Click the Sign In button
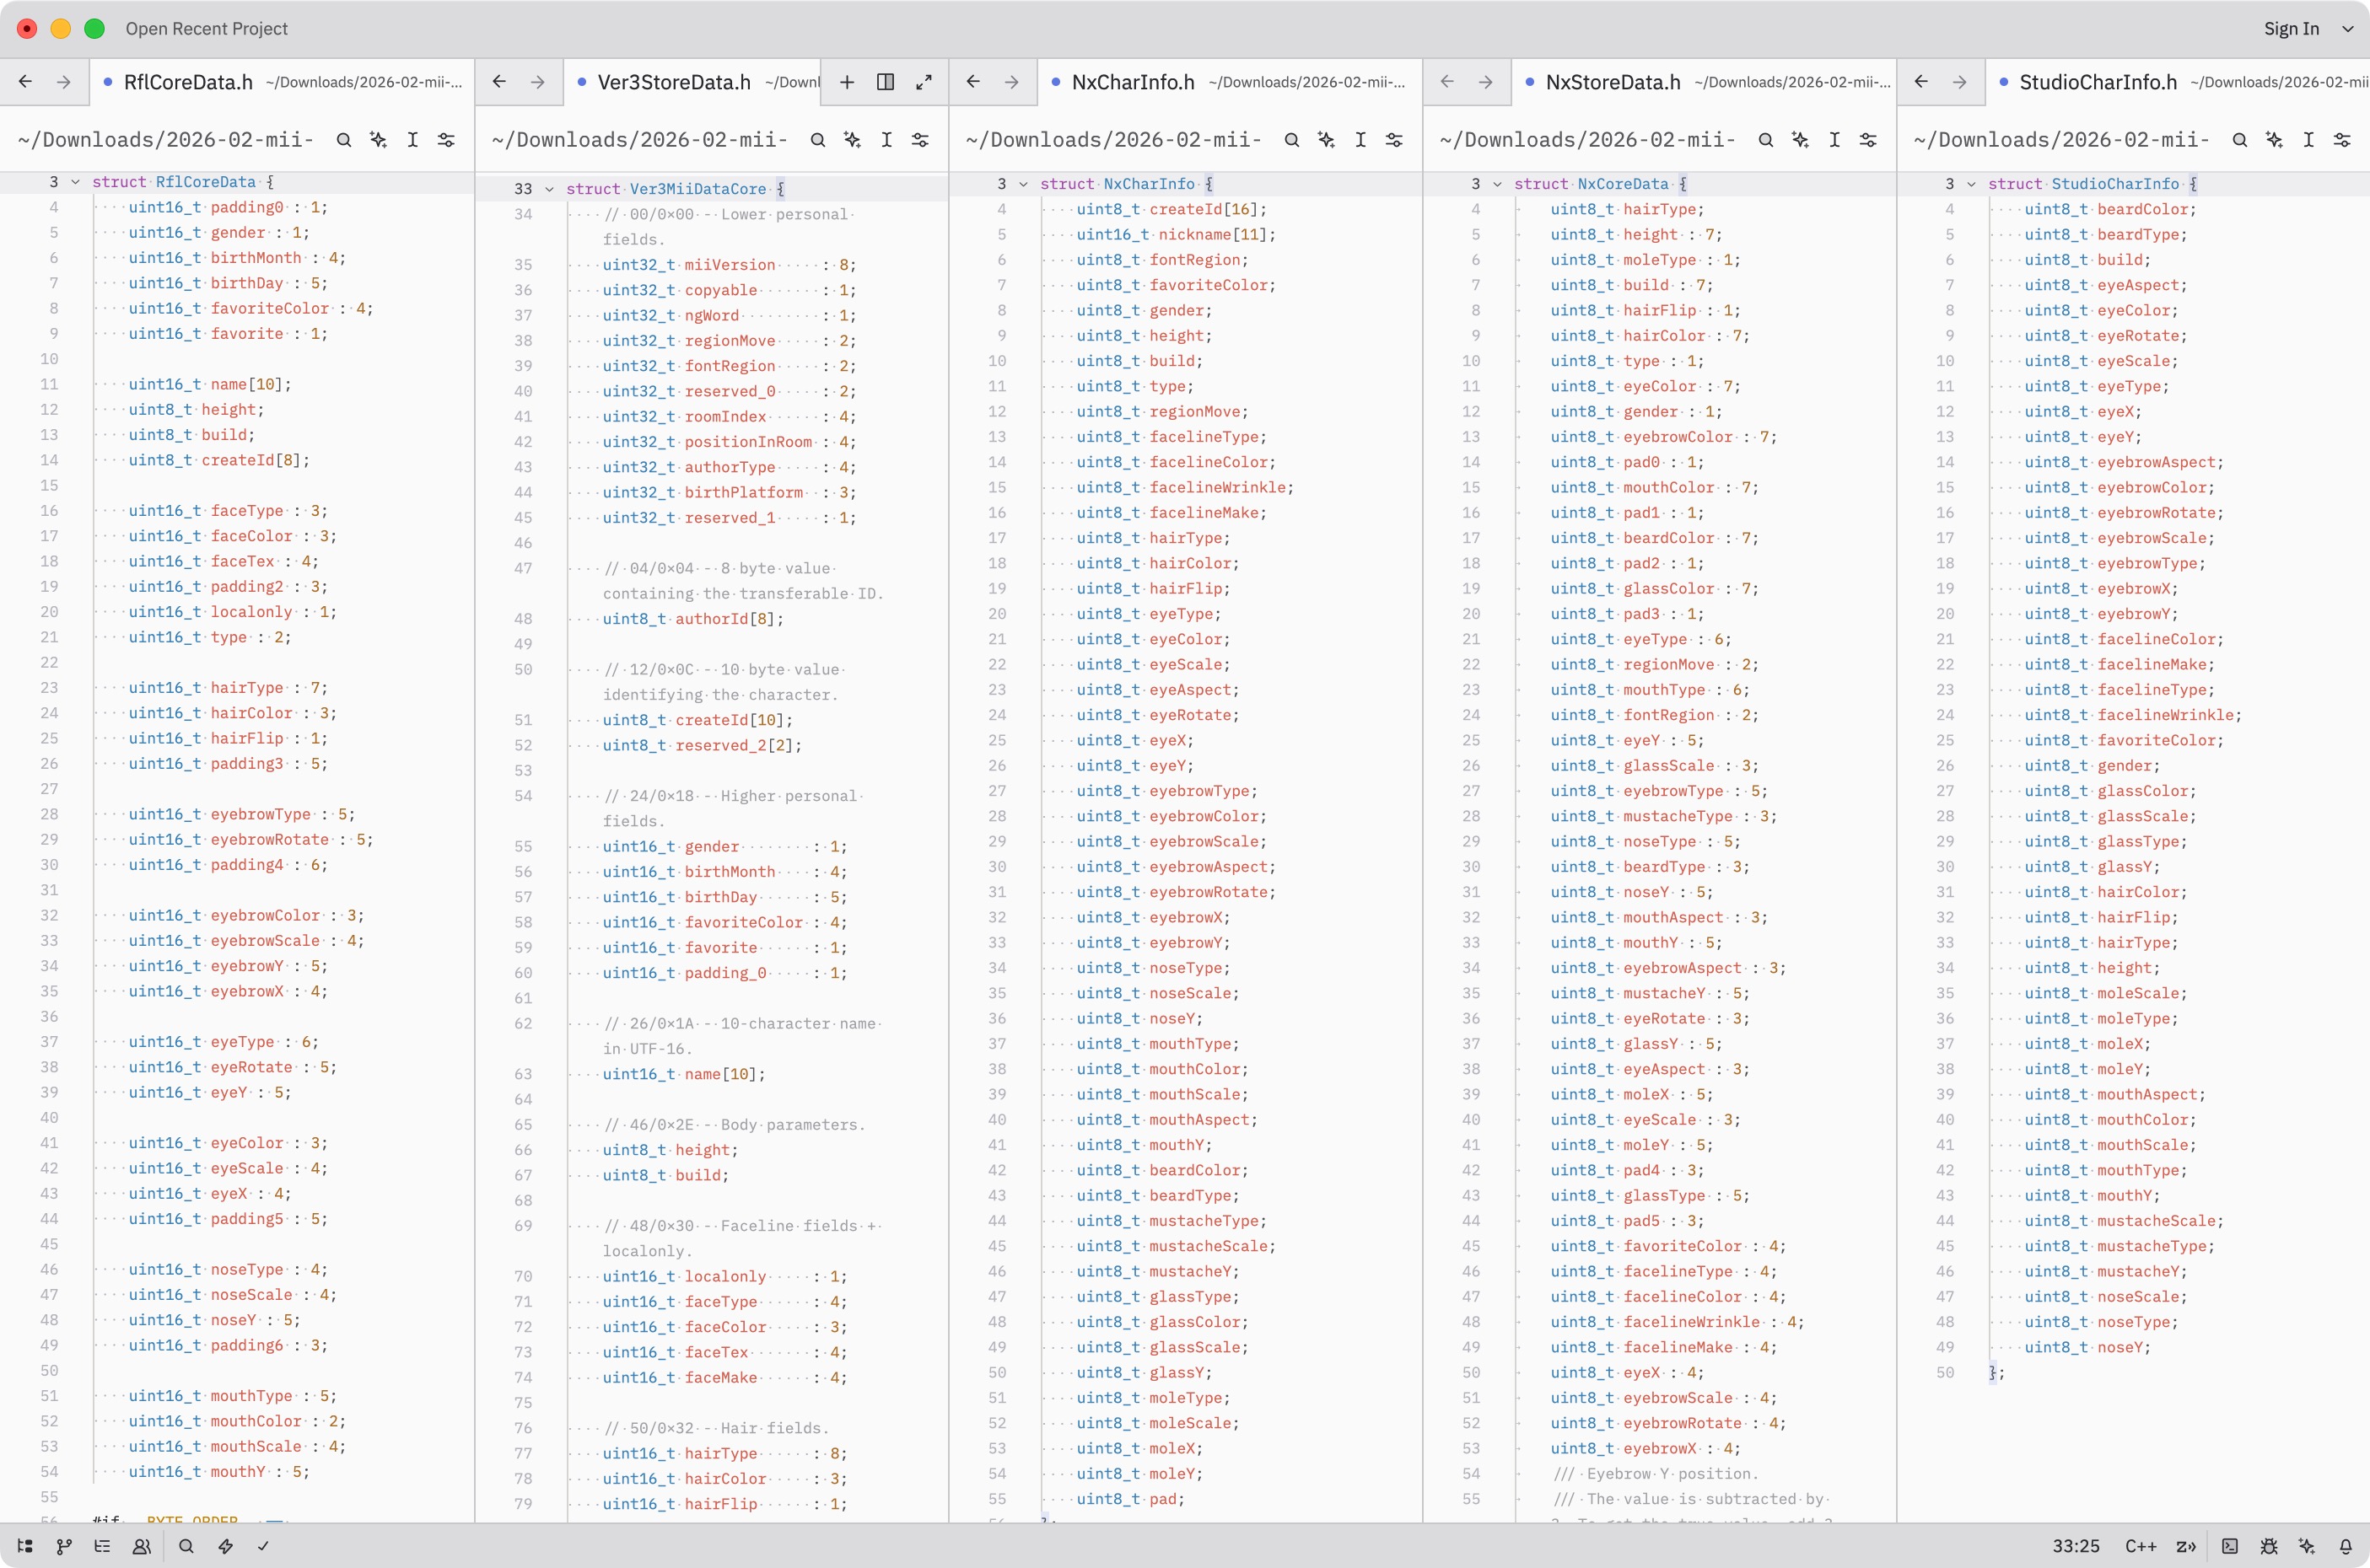Screen dimensions: 2370x1568 click(x=2291, y=29)
